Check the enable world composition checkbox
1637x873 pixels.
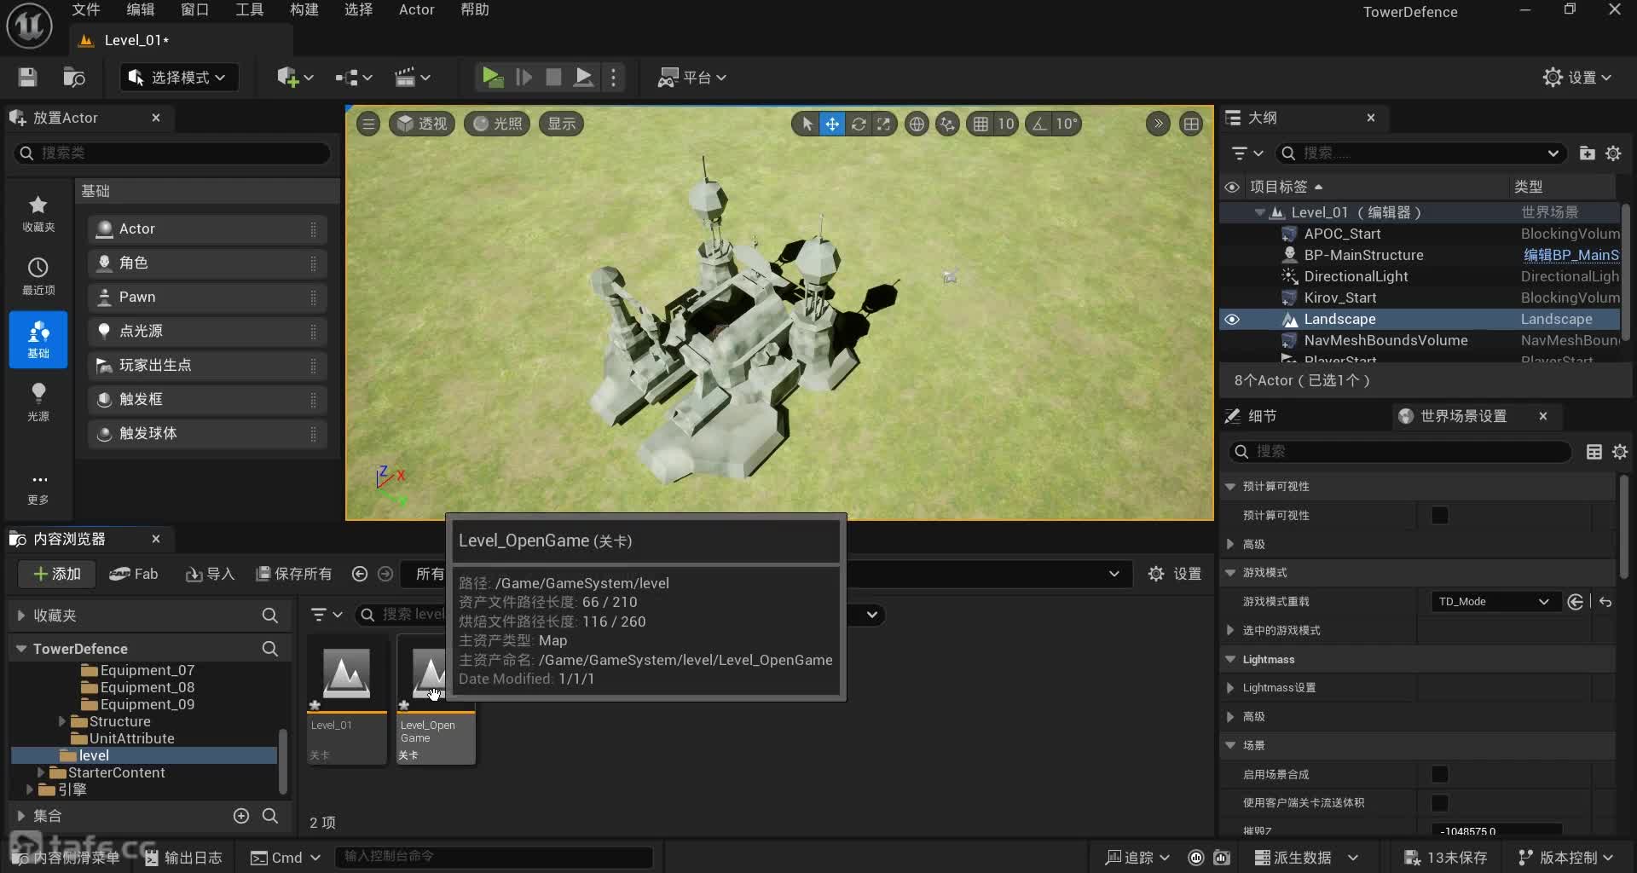[x=1439, y=774]
